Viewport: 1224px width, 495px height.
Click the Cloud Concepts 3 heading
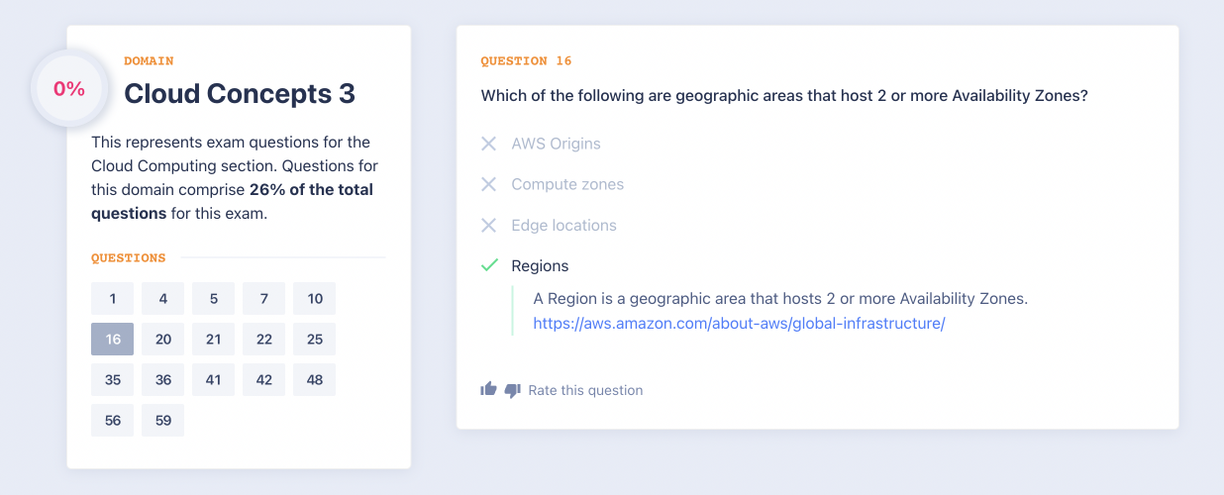[240, 93]
